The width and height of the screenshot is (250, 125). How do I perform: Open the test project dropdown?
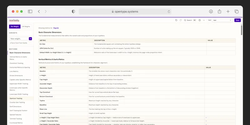click(222, 20)
